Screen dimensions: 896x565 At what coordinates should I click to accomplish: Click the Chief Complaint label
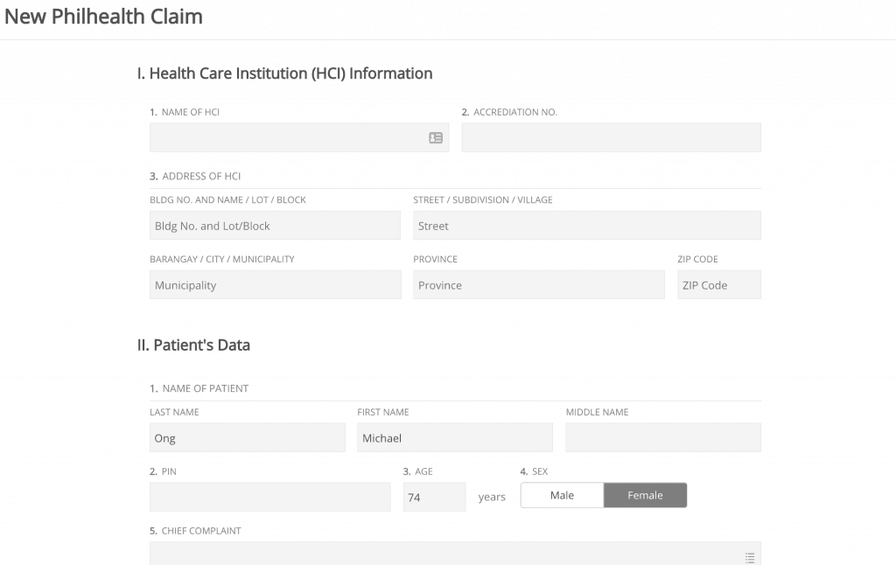201,531
